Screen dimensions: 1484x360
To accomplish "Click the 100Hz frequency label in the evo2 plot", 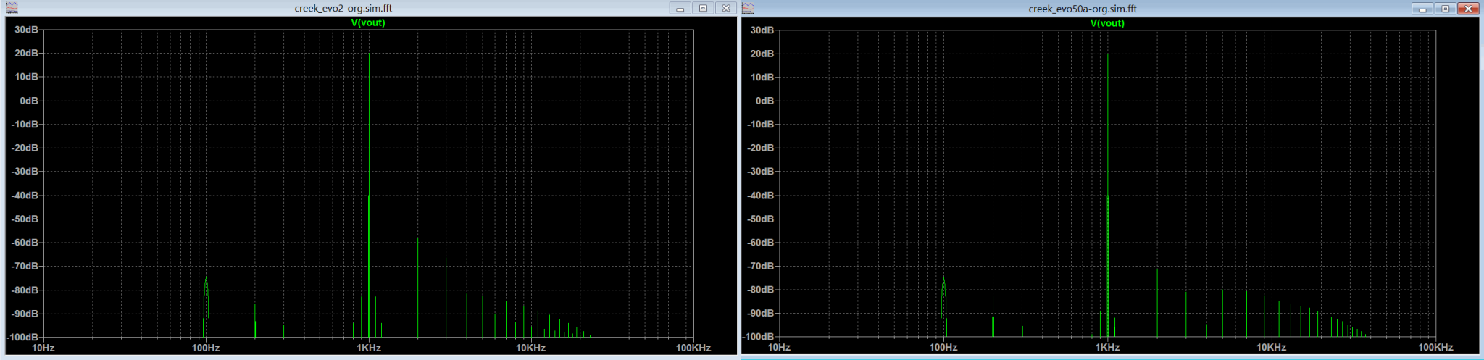I will point(206,348).
